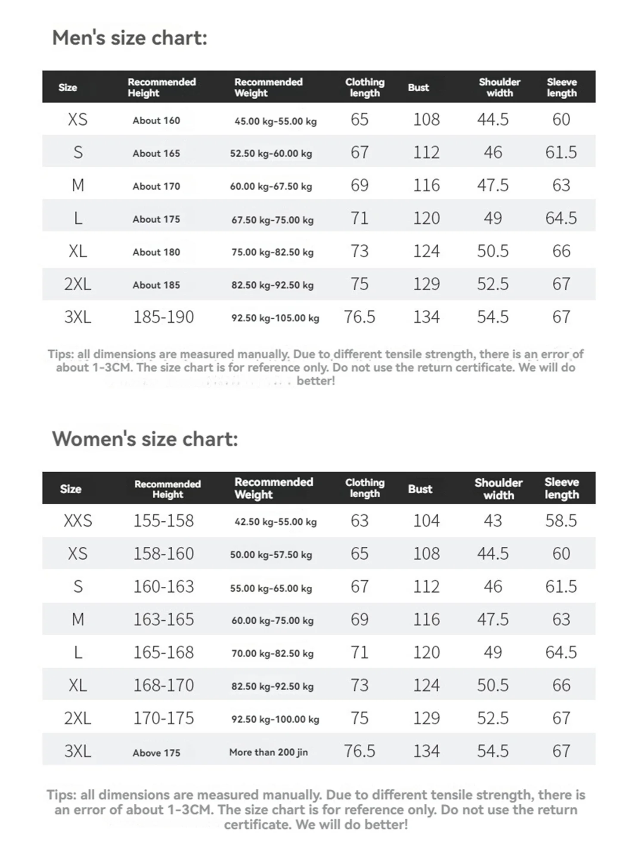Select the XXS size in women's chart
This screenshot has width=620, height=859.
[x=78, y=521]
